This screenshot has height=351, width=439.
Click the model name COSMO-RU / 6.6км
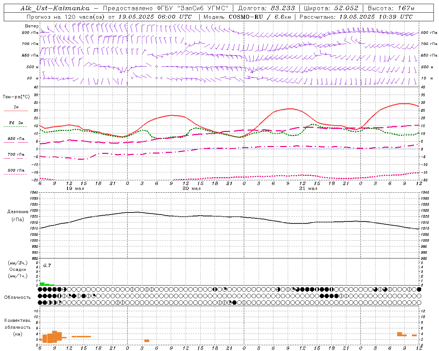[260, 17]
